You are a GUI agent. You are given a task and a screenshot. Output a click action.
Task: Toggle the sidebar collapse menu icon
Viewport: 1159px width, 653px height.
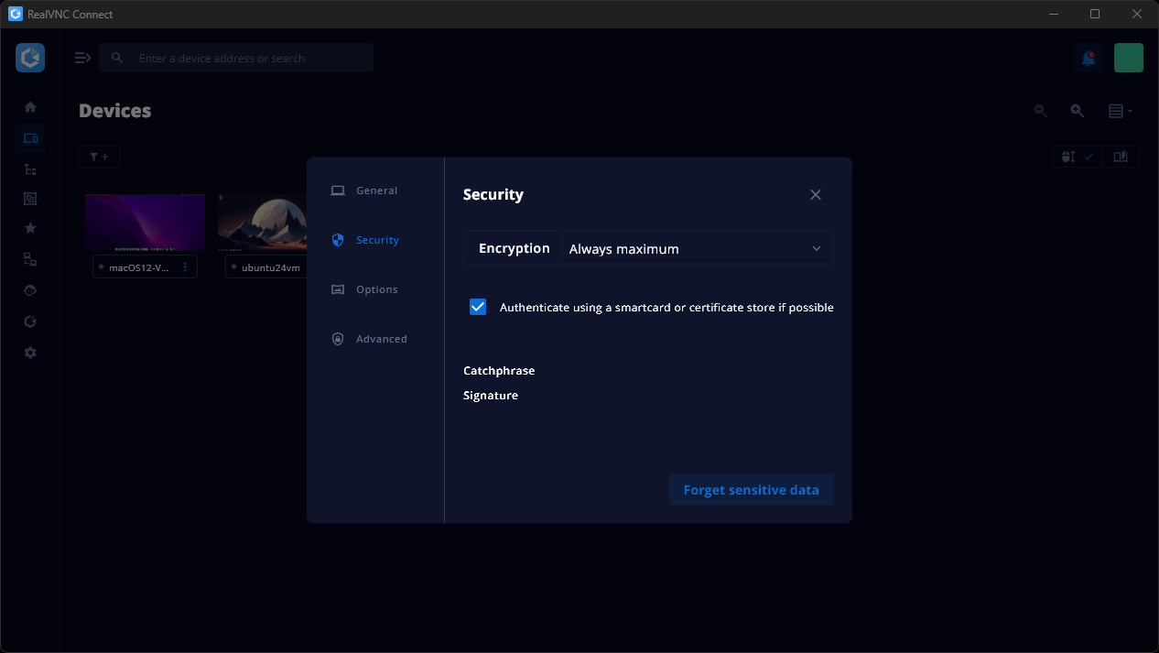(x=83, y=58)
